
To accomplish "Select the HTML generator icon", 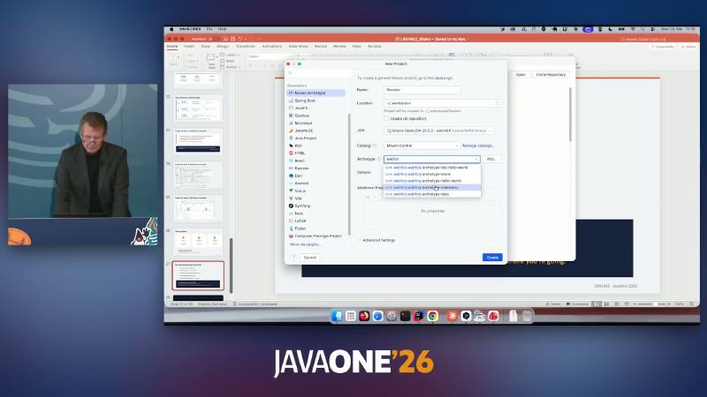I will [x=291, y=153].
